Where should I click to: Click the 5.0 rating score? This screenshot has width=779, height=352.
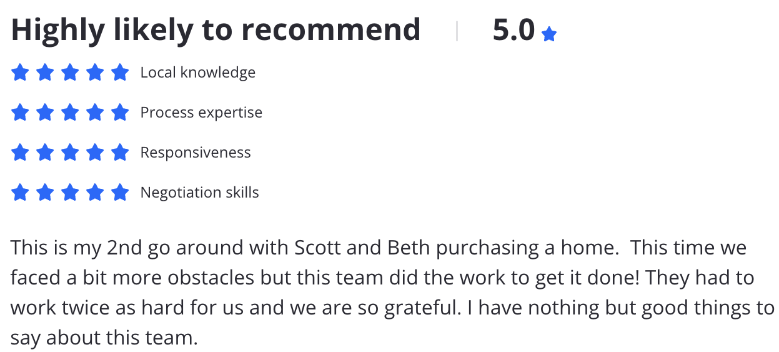514,31
